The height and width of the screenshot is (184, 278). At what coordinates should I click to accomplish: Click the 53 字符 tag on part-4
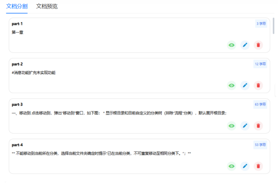point(260,145)
